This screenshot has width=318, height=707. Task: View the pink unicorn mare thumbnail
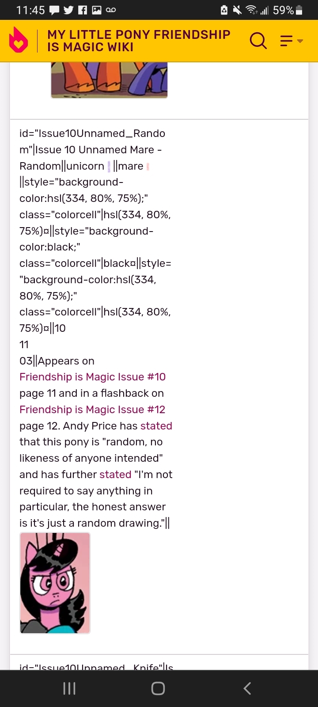[x=55, y=583]
